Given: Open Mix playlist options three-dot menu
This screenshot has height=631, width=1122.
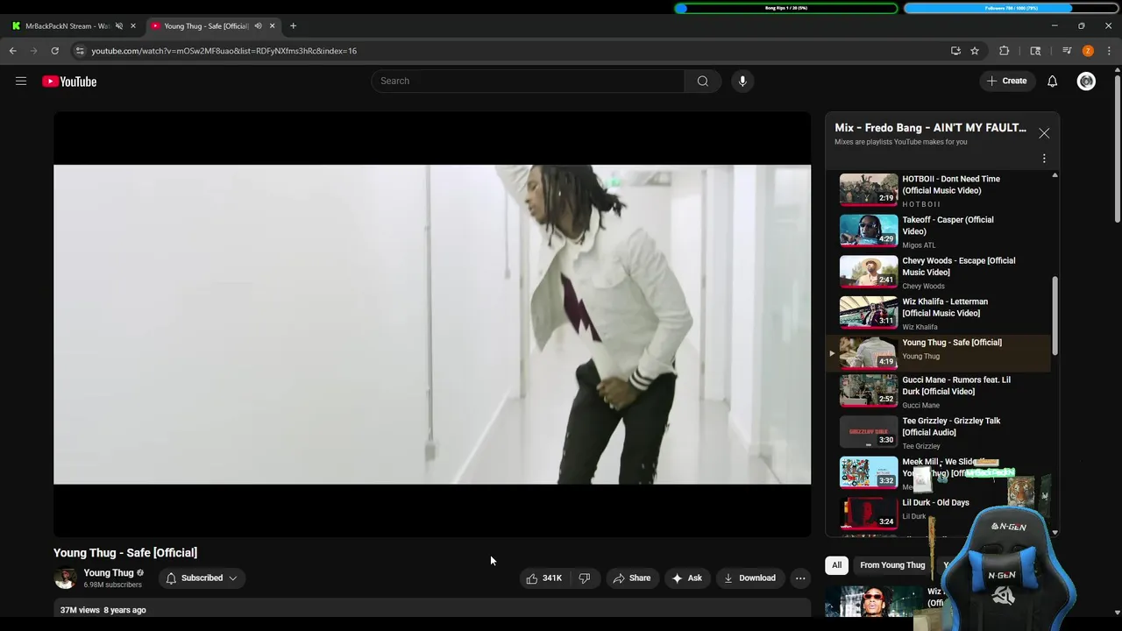Looking at the screenshot, I should (1044, 159).
